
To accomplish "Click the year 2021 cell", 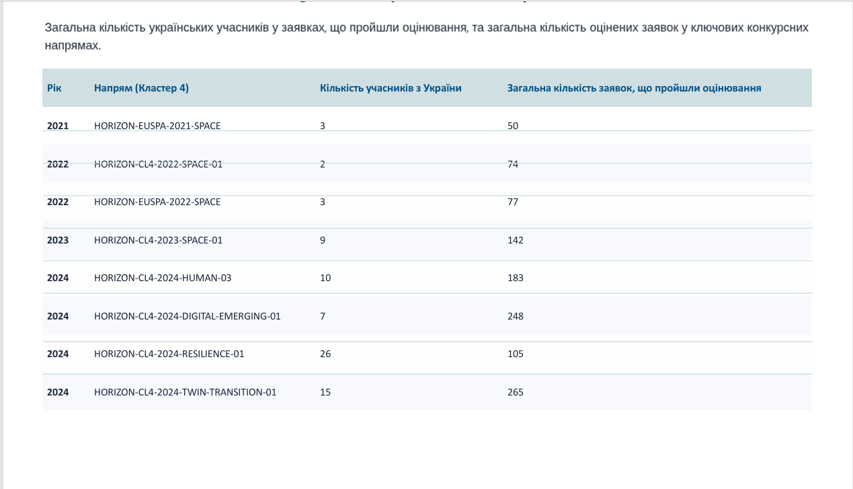I will point(58,126).
